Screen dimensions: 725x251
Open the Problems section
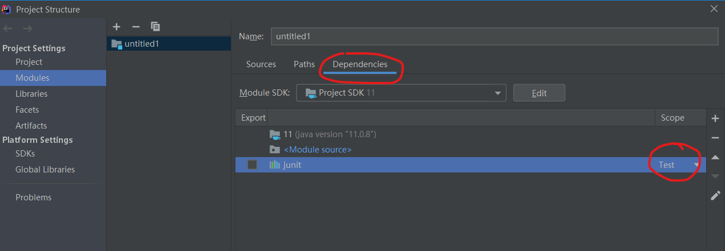tap(33, 197)
